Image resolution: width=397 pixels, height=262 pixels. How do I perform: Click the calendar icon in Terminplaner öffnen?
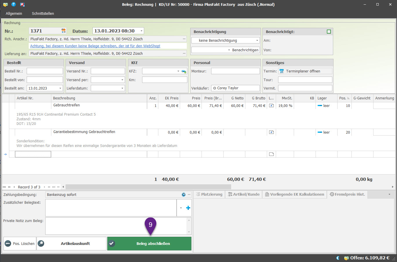[x=281, y=71]
